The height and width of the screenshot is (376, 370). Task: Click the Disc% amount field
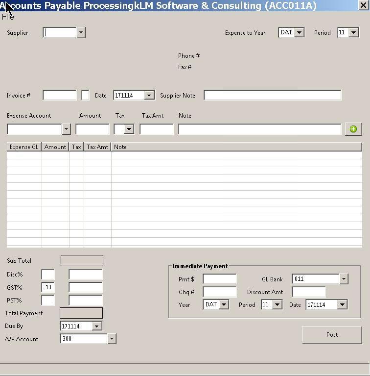[x=86, y=275]
